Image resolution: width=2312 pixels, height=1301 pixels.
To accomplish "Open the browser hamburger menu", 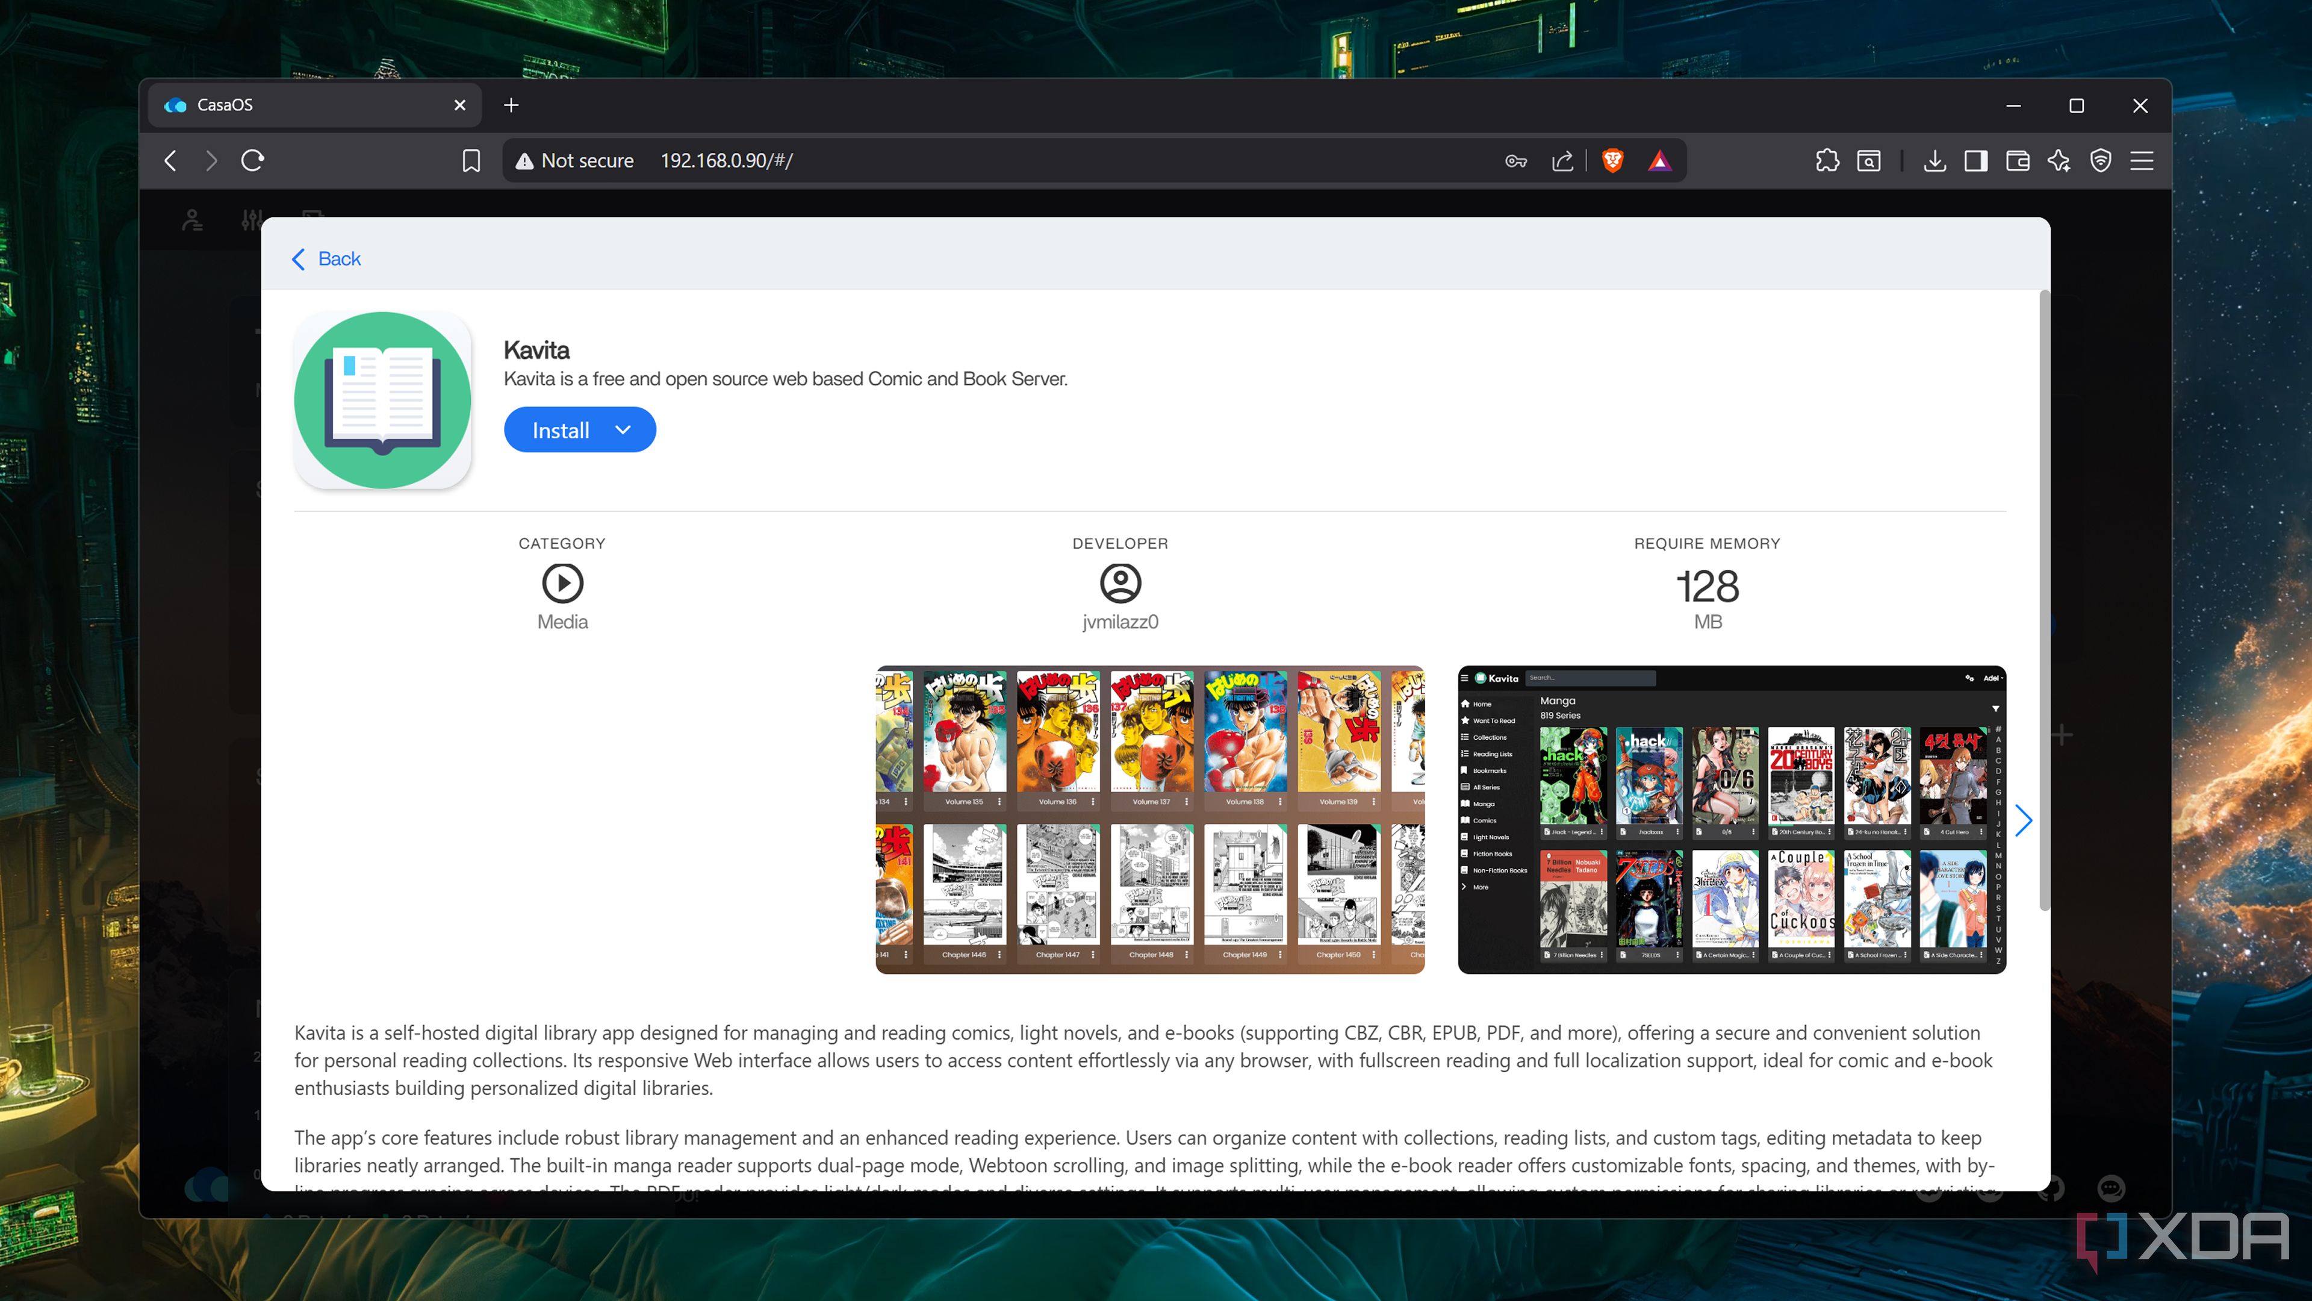I will 2142,161.
